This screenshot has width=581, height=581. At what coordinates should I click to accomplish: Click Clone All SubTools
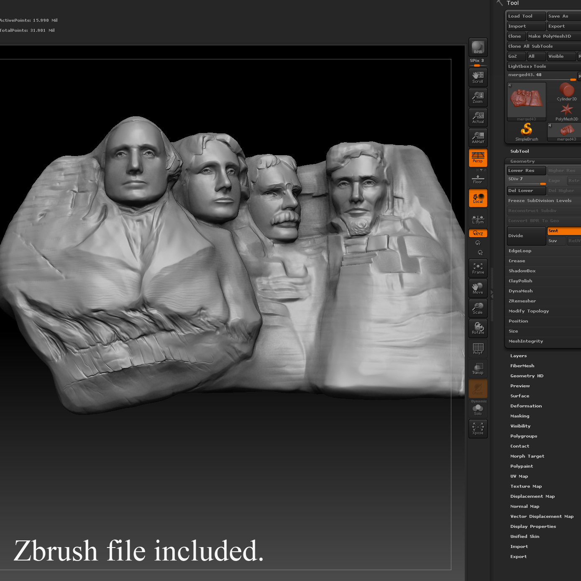(544, 46)
